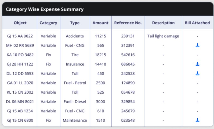Select reference number 245679
The width and height of the screenshot is (214, 129).
click(x=128, y=111)
